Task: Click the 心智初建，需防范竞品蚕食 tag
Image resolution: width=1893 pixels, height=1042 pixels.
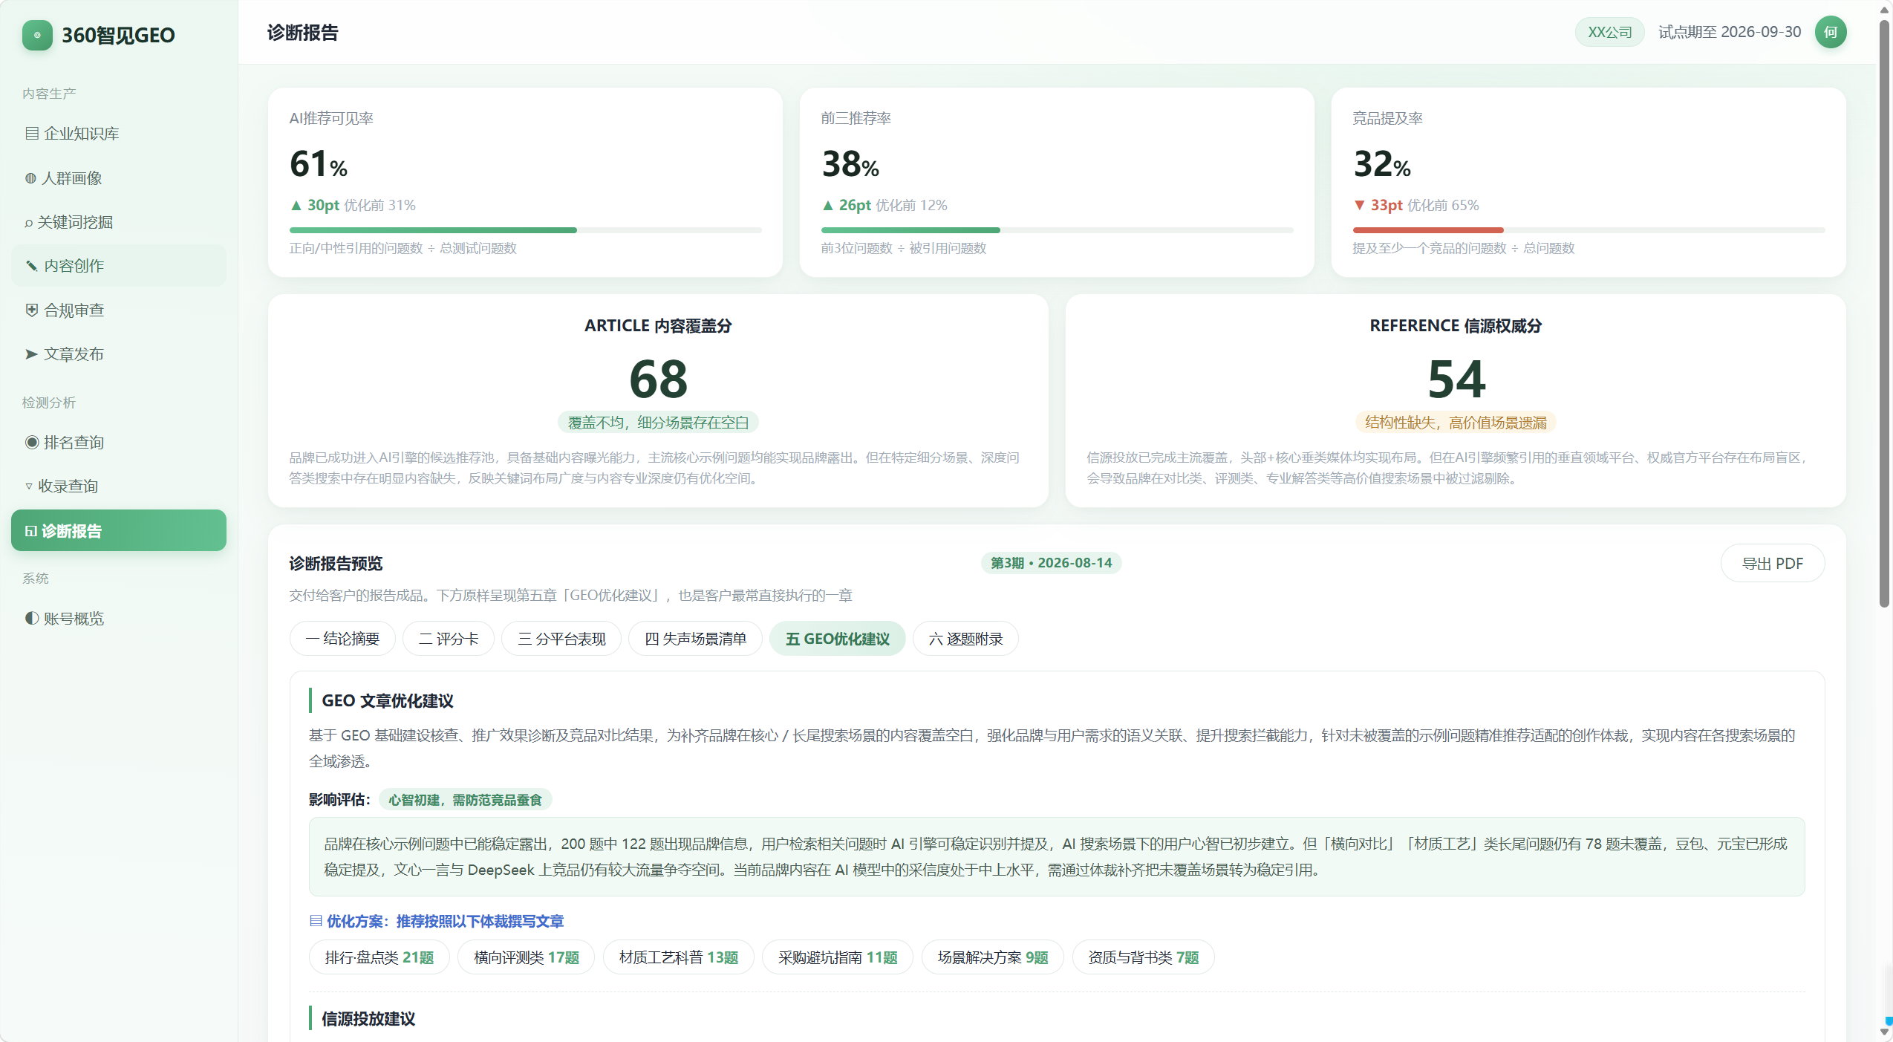Action: point(466,800)
